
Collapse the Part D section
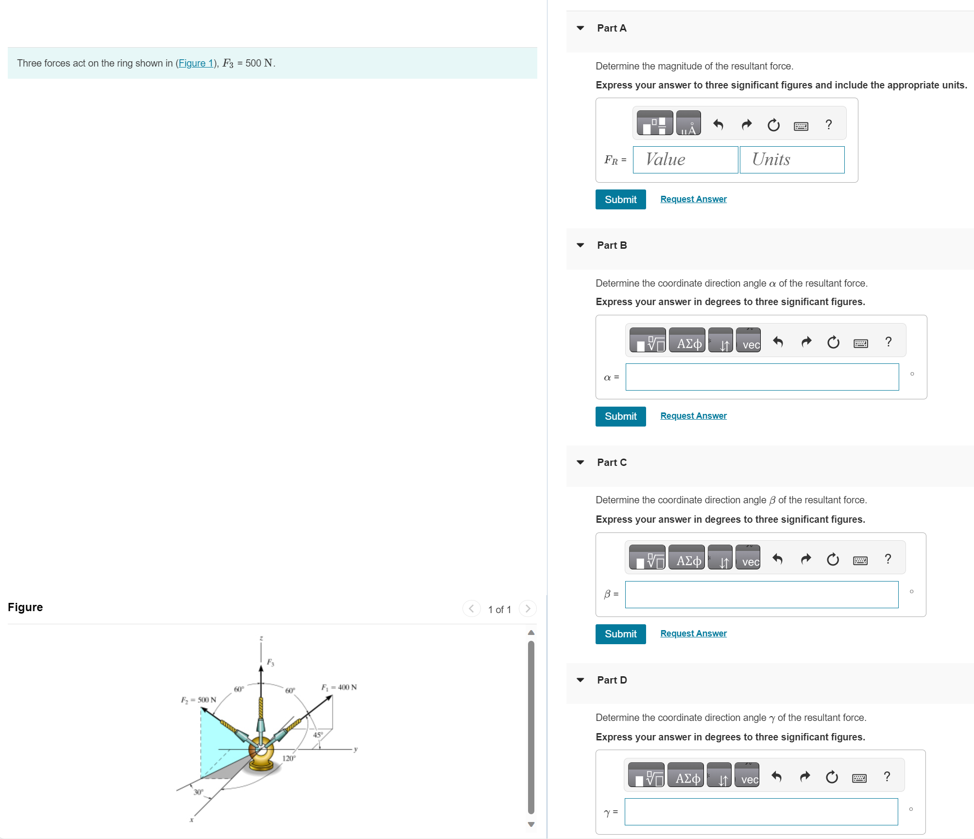click(580, 680)
